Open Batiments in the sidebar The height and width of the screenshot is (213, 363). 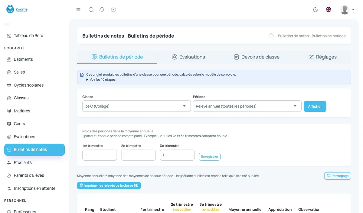coord(34,59)
